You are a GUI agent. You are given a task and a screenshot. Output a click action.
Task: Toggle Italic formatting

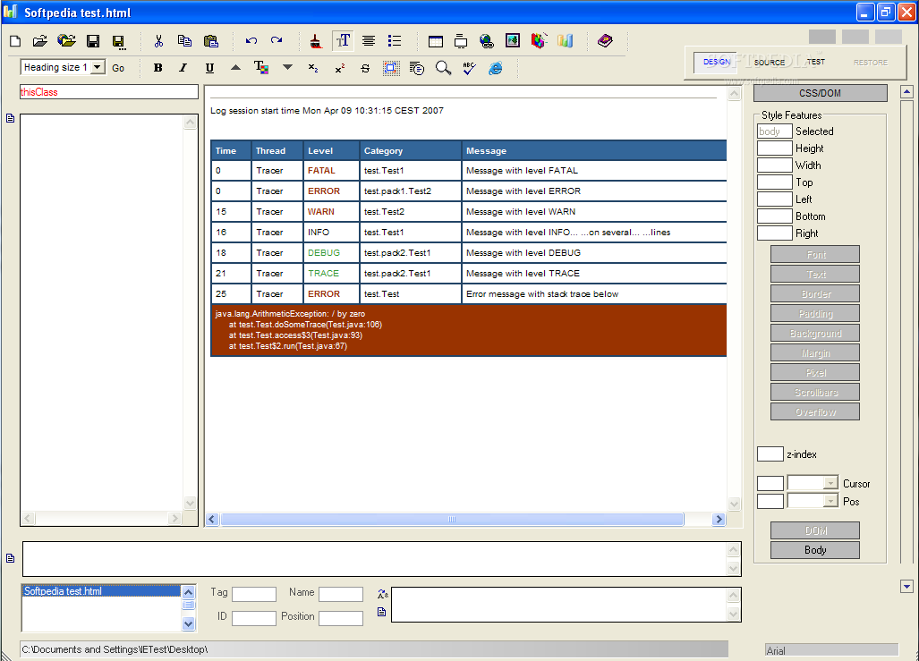[183, 68]
